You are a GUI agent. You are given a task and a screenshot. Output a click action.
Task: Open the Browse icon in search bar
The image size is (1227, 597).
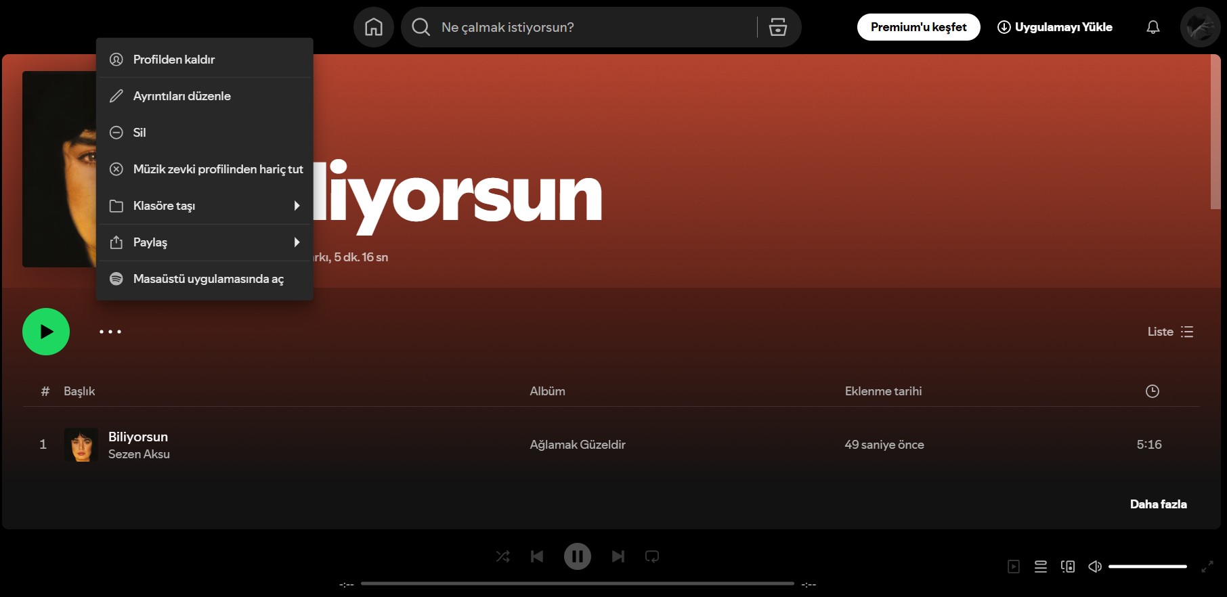tap(778, 27)
